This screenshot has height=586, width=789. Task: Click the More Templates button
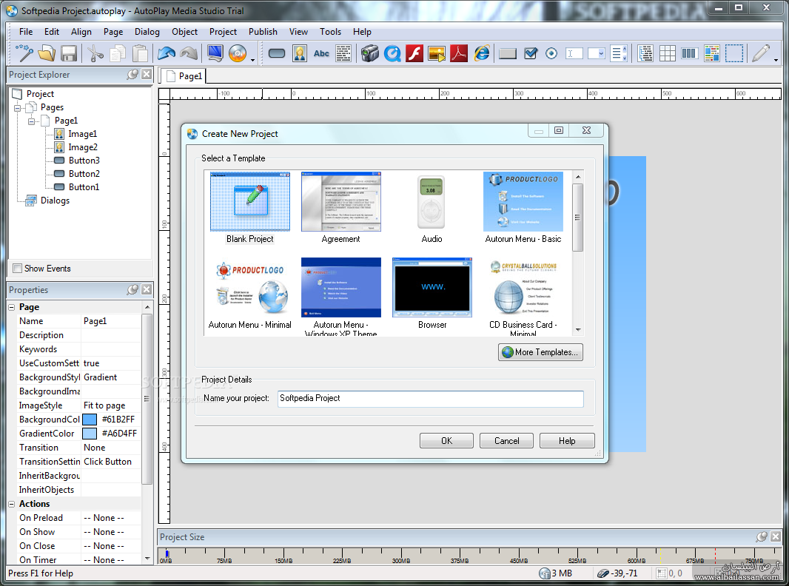(540, 352)
